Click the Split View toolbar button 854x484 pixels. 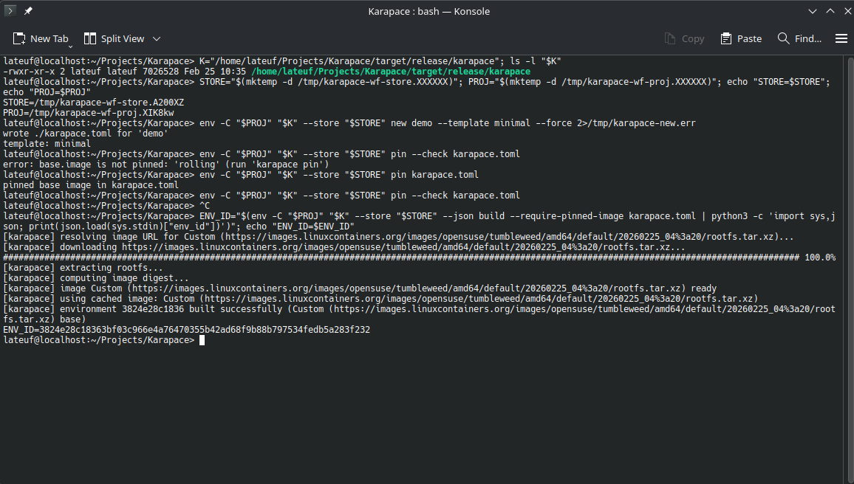click(115, 38)
